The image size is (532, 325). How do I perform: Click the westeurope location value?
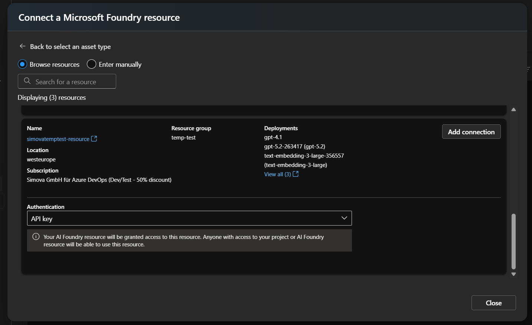[x=41, y=160]
